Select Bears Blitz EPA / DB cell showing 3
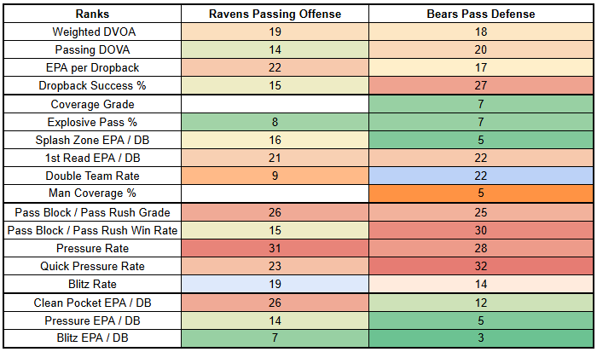The image size is (597, 352). [484, 338]
